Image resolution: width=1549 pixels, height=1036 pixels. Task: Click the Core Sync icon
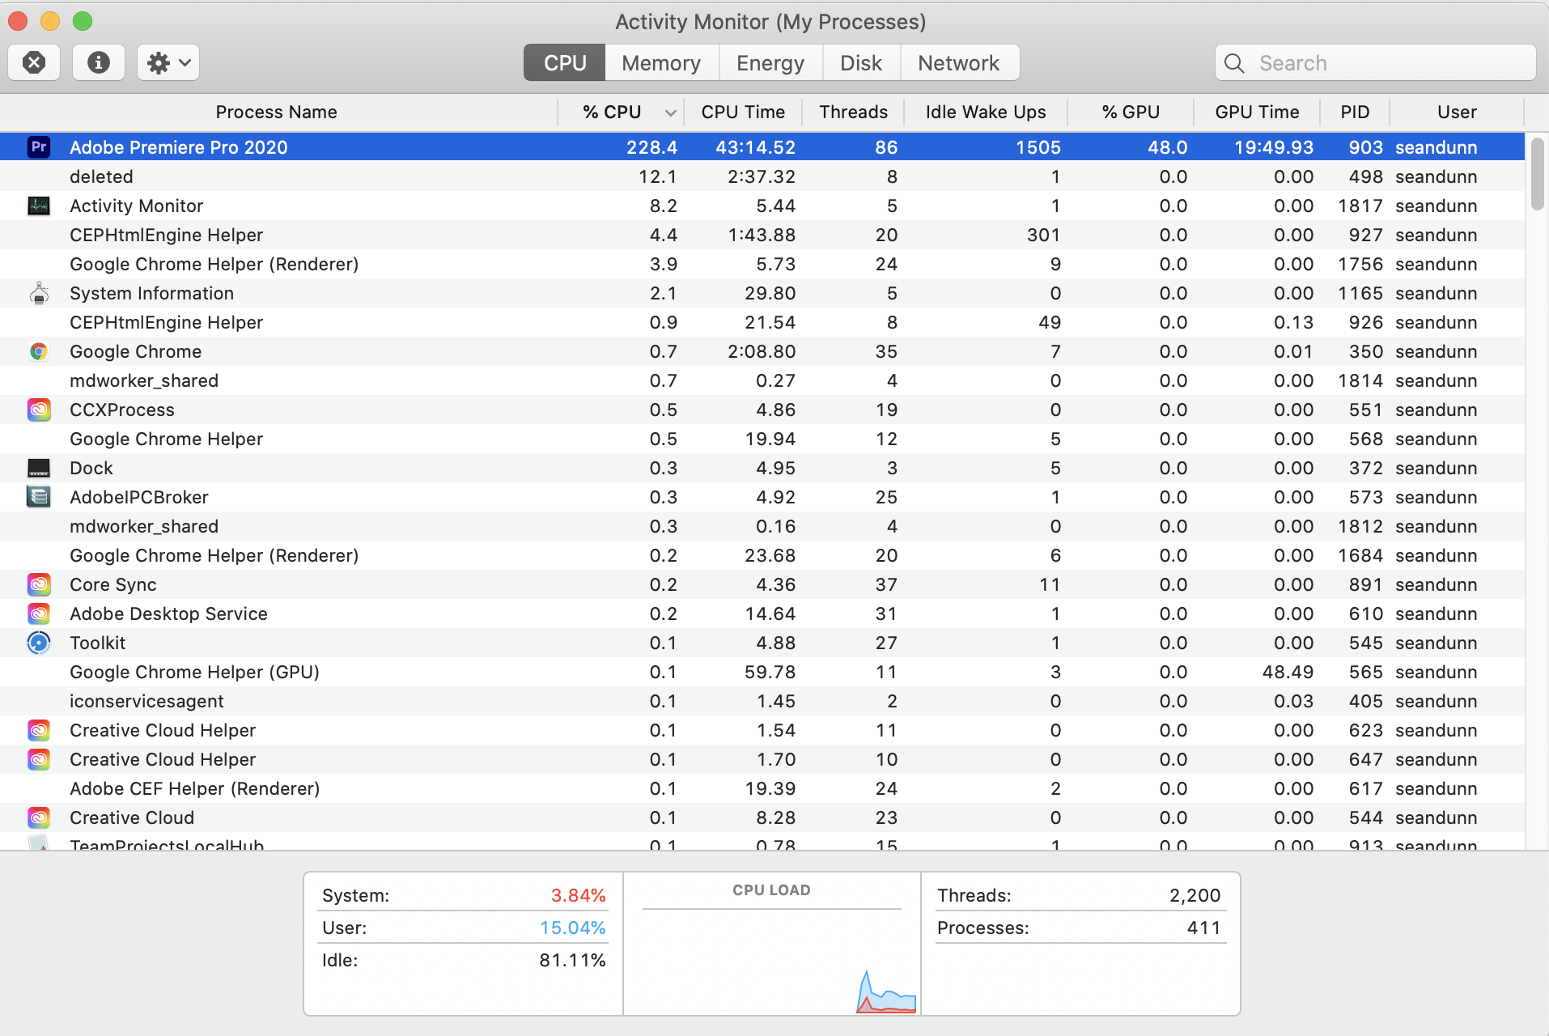[x=39, y=584]
